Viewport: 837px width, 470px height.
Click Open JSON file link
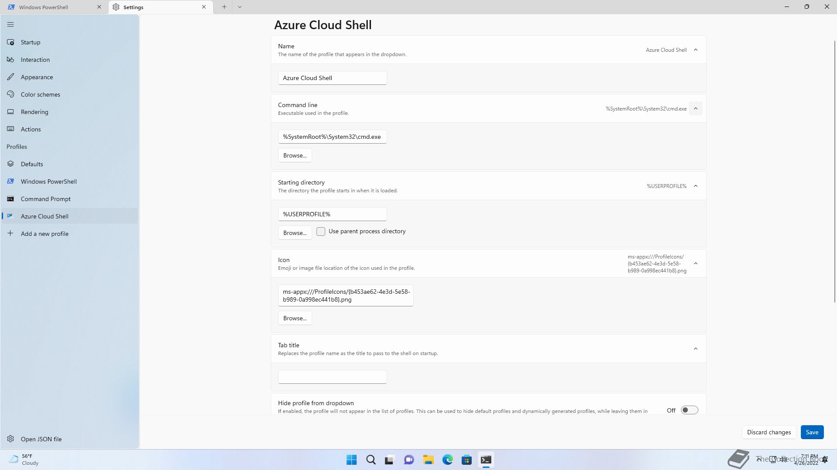click(x=70, y=439)
